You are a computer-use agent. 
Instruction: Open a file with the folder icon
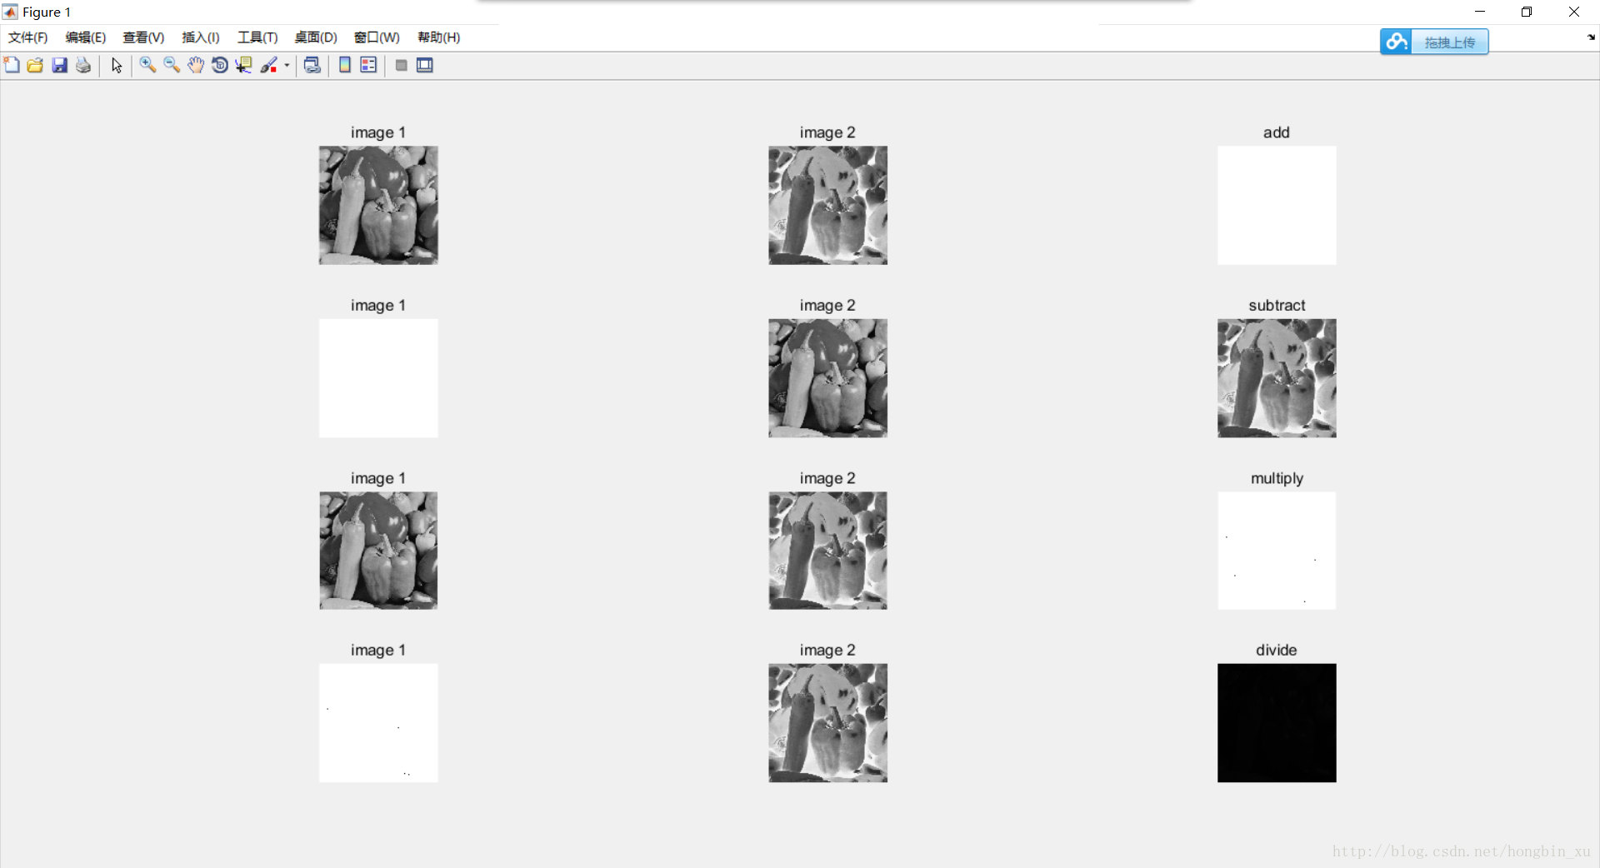point(35,65)
